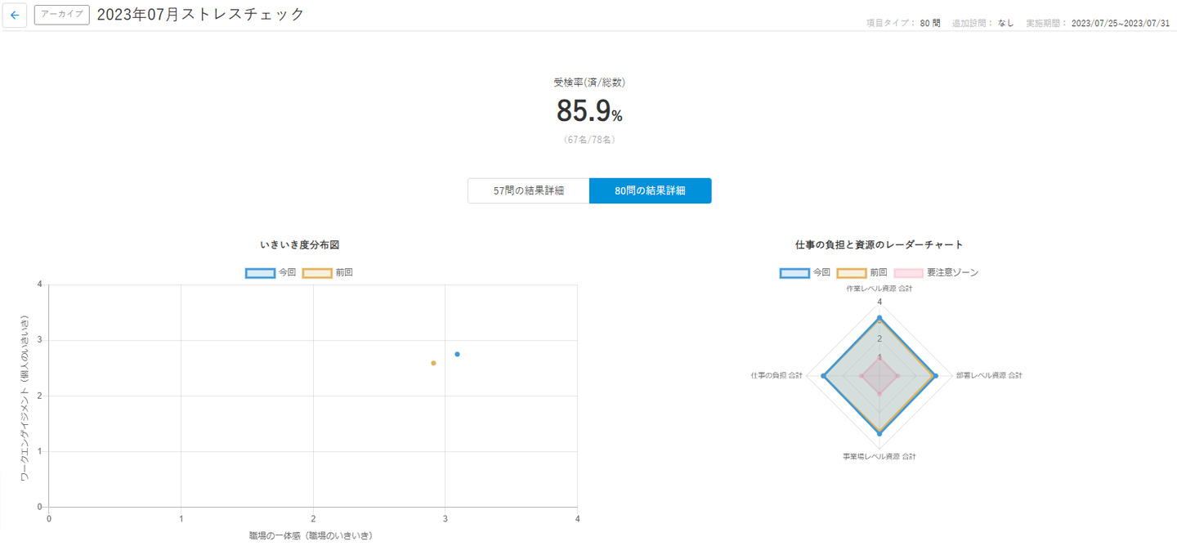Switch to 57問の結果詳細 tab
The height and width of the screenshot is (546, 1177).
pos(528,190)
